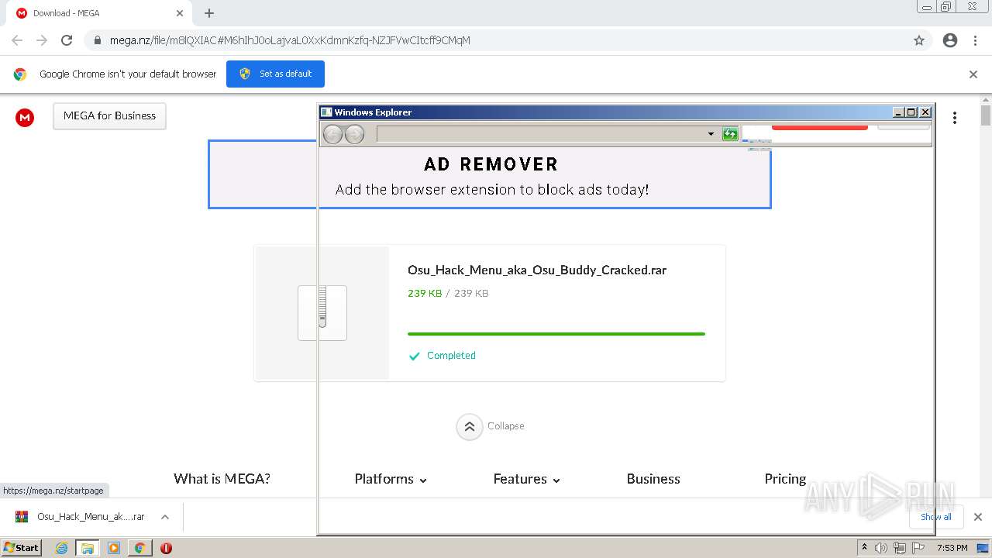Click the MEGA logo icon
This screenshot has height=558, width=992.
pos(25,117)
